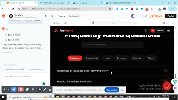Select the Insurance FAQ category

pos(75,58)
